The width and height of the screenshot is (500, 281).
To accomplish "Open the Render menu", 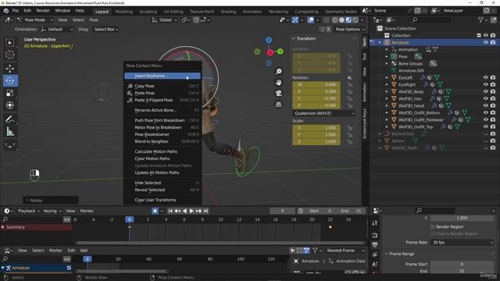I will click(43, 10).
